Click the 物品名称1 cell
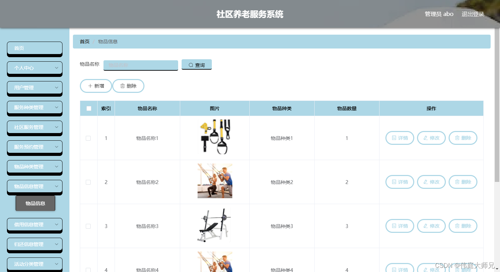Viewport: 500px width, 272px height. click(x=147, y=138)
